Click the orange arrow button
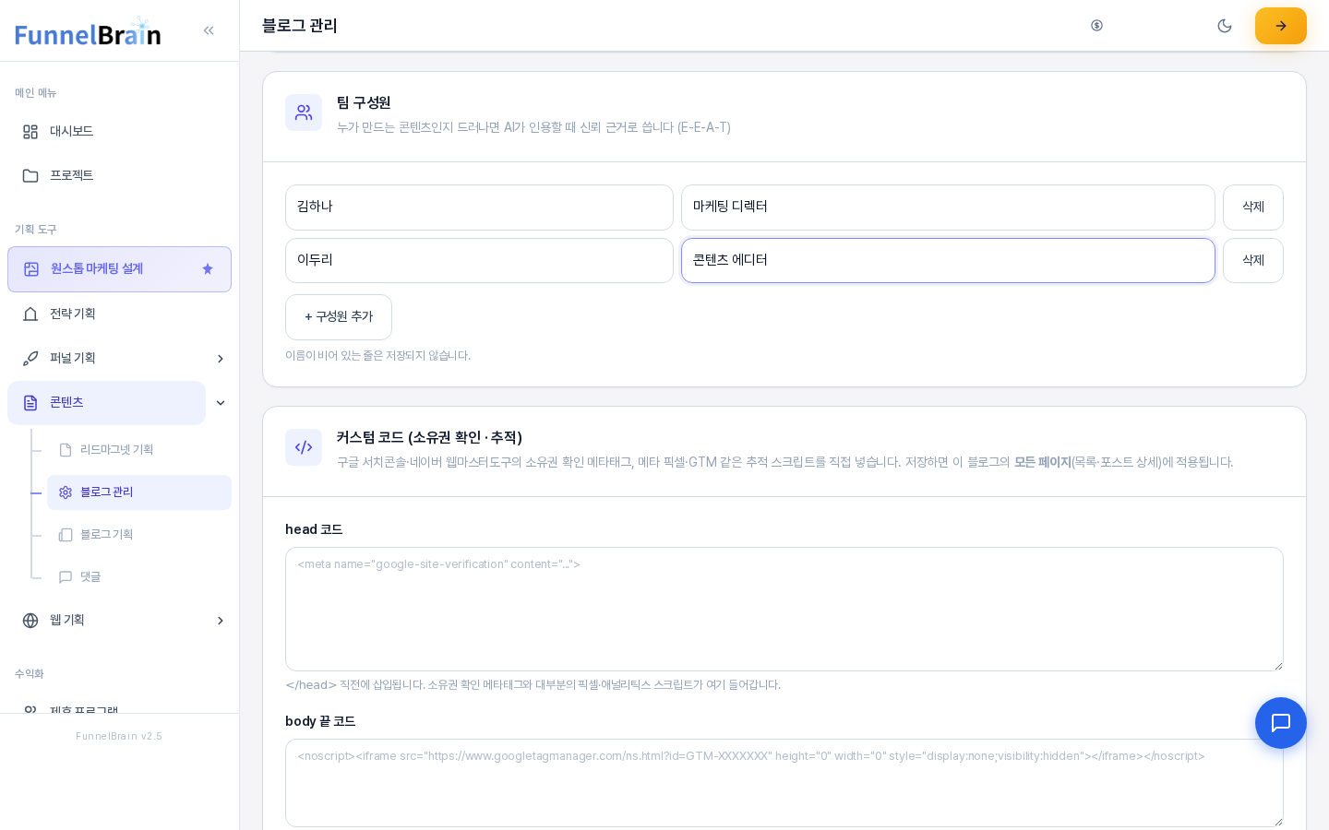Image resolution: width=1329 pixels, height=830 pixels. coord(1281,26)
